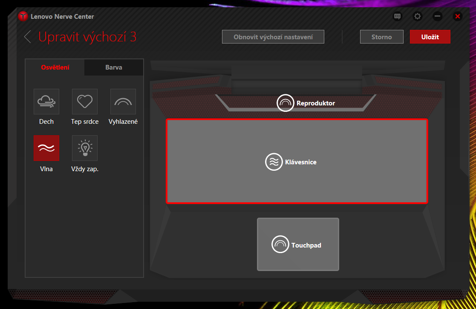476x309 pixels.
Task: Open settings via the gear icon
Action: [x=418, y=17]
